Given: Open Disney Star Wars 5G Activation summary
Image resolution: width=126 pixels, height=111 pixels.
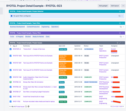Looking at the screenshot, I should [33, 82].
